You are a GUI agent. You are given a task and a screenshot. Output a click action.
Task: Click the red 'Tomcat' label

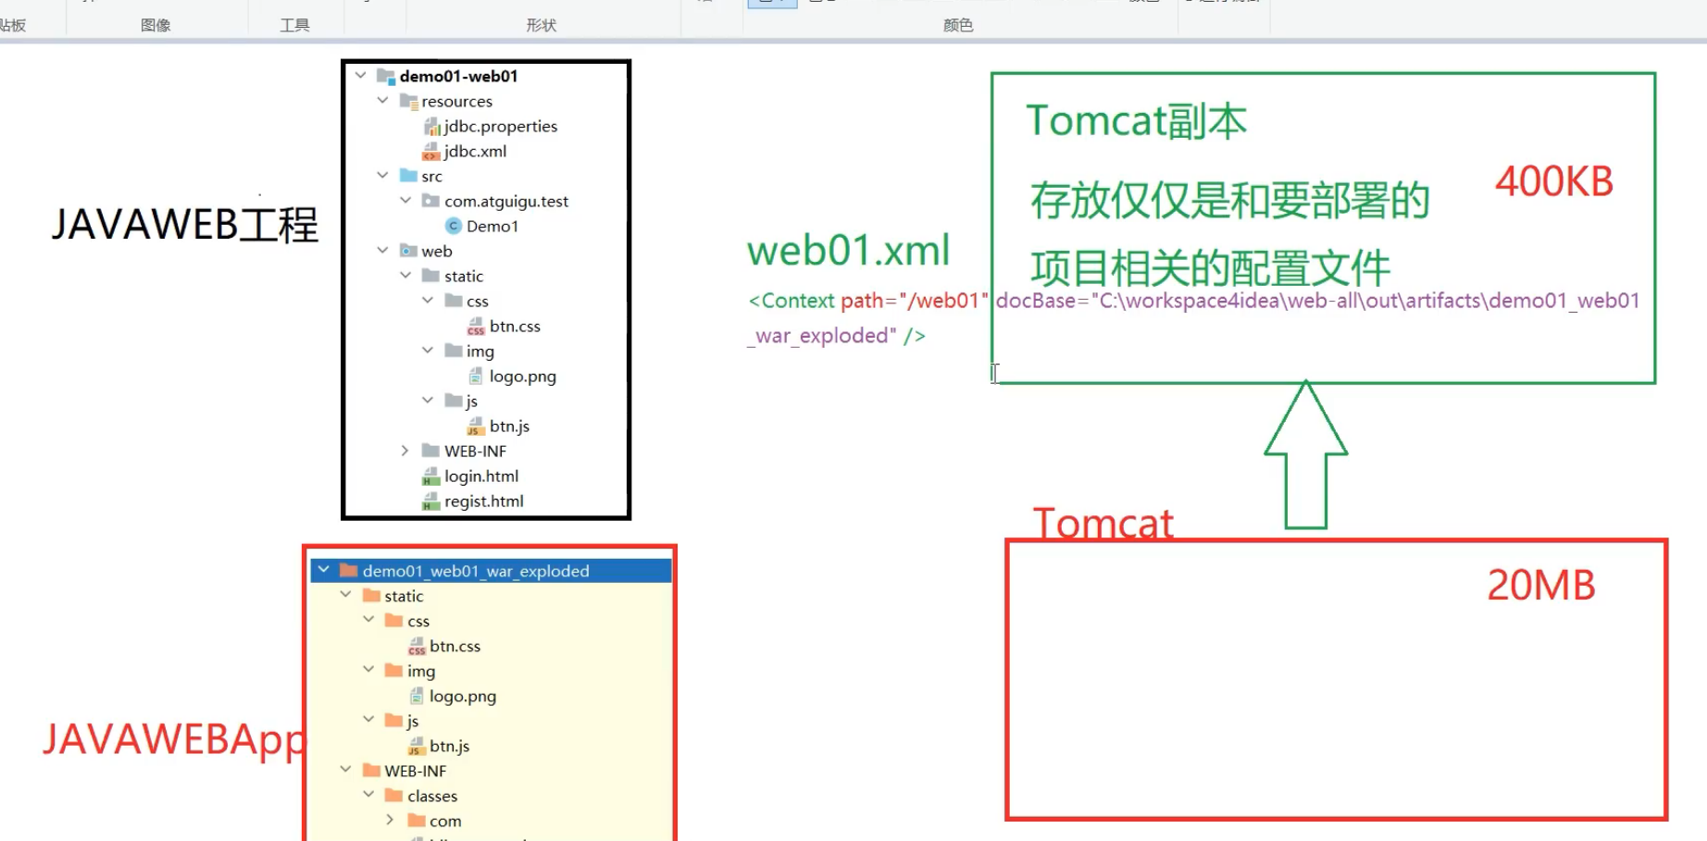click(x=1103, y=523)
